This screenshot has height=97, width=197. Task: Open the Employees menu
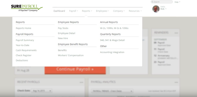click(102, 11)
